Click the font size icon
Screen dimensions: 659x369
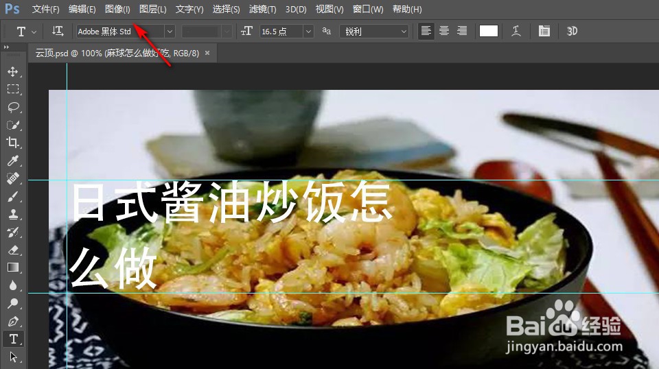pos(246,31)
